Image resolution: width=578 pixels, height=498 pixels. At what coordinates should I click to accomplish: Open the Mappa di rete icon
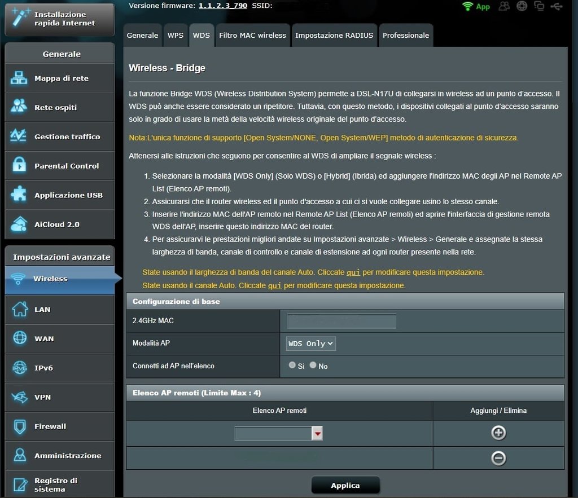point(19,78)
